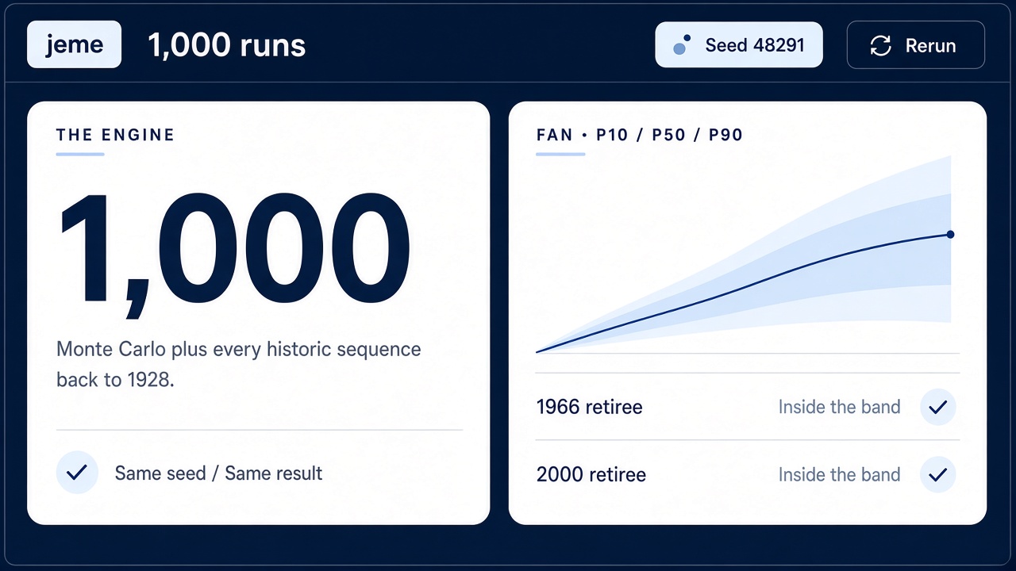Toggle the Same seed / Same result checkmark
Viewport: 1016px width, 571px height.
point(77,473)
